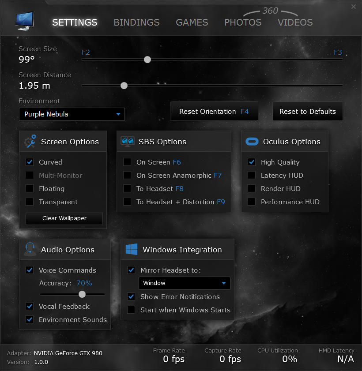The image size is (362, 371).
Task: Click the Frame Rate 0 fps value
Action: click(174, 359)
